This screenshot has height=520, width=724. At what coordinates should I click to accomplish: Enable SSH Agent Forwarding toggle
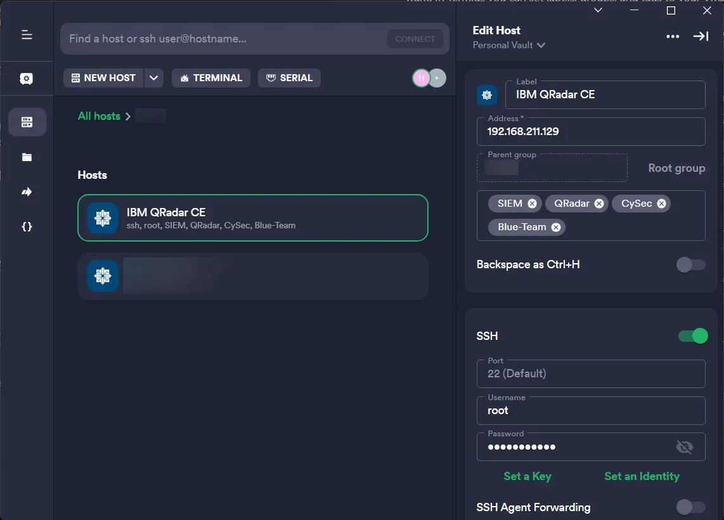pyautogui.click(x=690, y=507)
